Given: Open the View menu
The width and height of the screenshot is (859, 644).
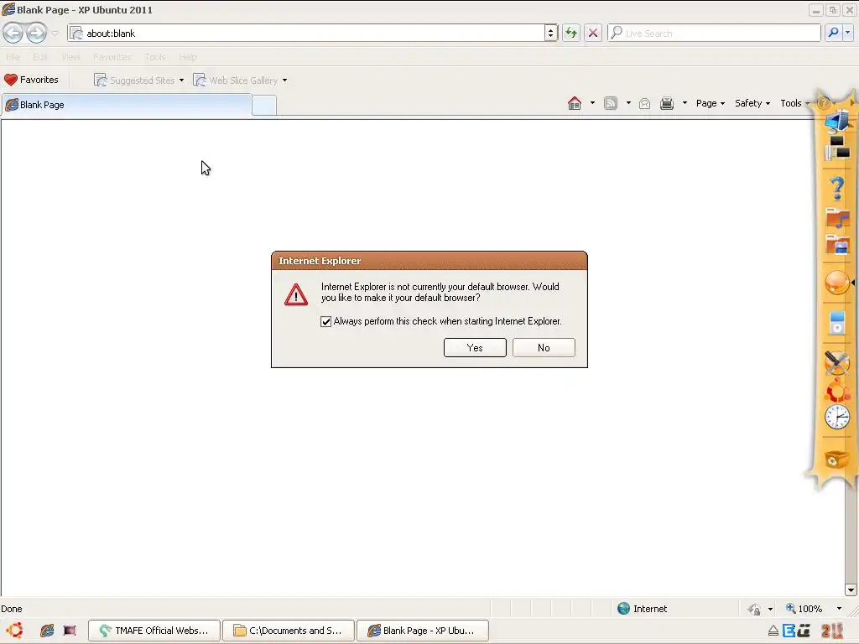Looking at the screenshot, I should point(70,57).
